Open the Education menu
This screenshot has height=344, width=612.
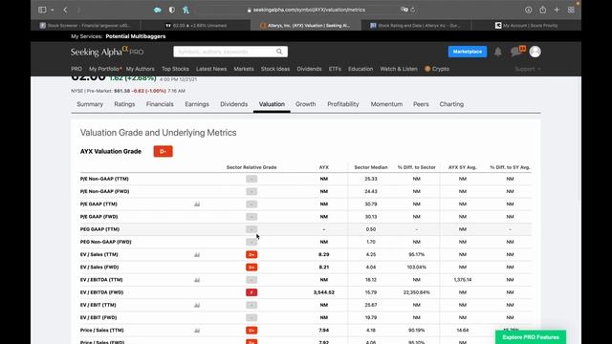click(x=361, y=69)
